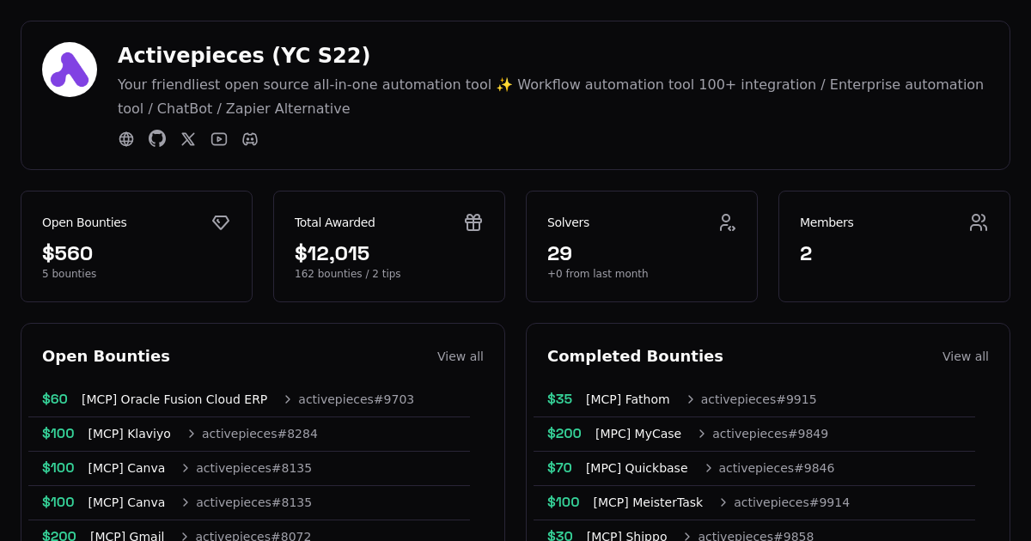This screenshot has height=541, width=1031.
Task: Click the purple Activepieces logo avatar
Action: click(x=70, y=70)
